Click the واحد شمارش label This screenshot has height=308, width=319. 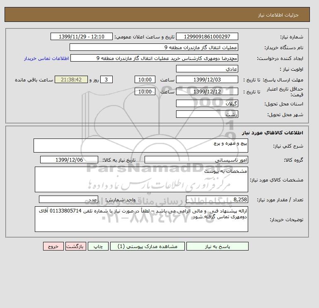pyautogui.click(x=120, y=200)
